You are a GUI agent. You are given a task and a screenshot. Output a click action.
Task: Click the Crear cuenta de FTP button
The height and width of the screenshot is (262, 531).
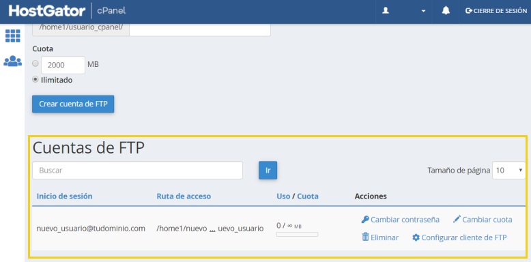point(73,104)
